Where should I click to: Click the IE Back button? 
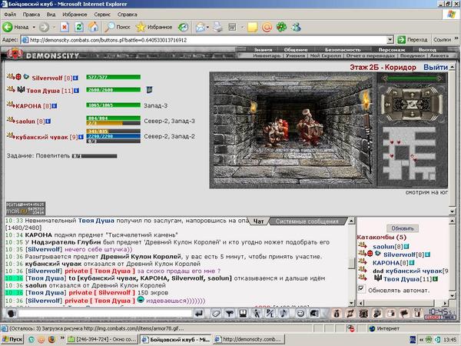[x=15, y=27]
